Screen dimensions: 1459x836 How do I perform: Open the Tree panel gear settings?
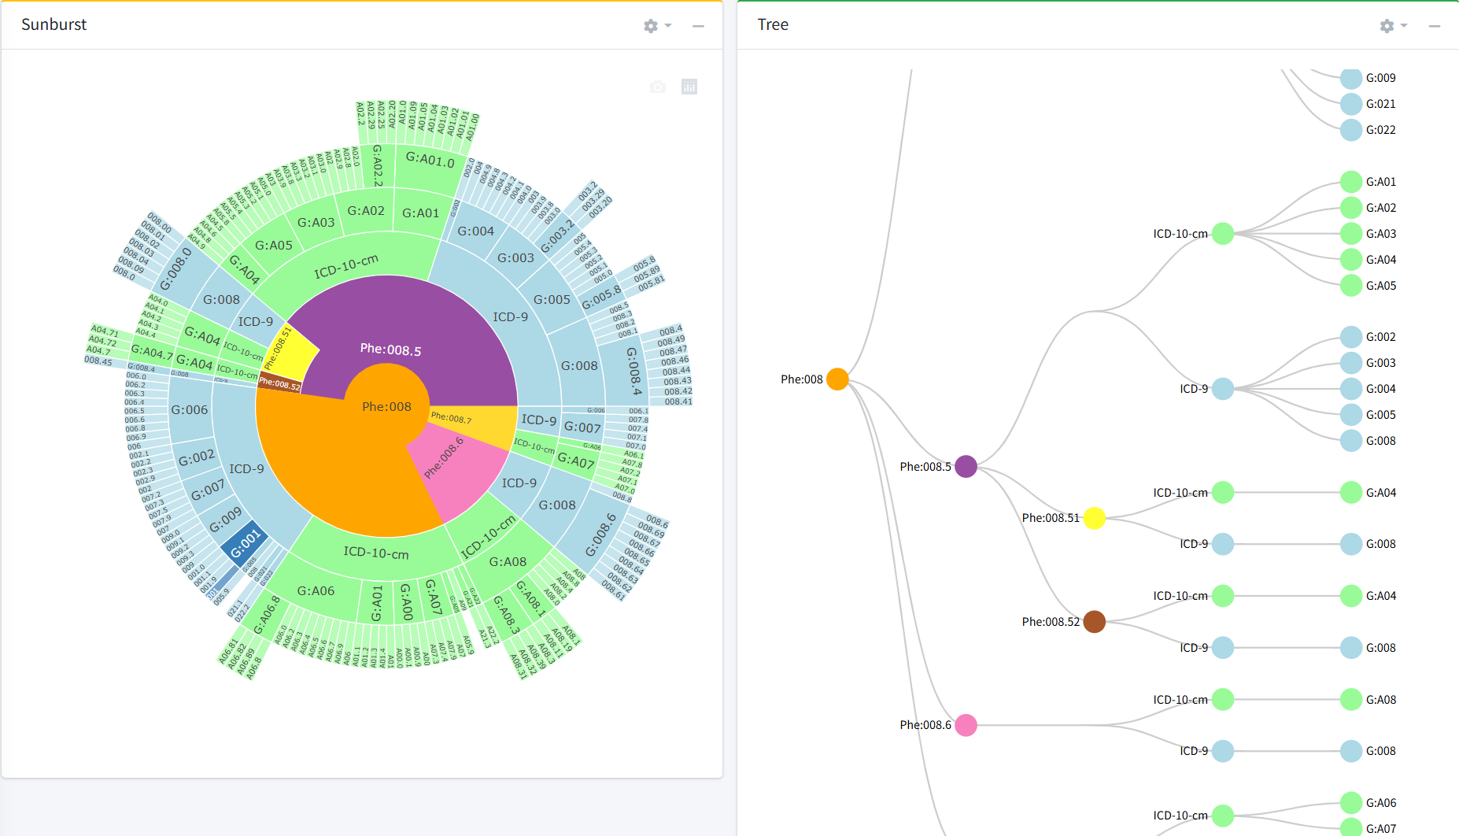(1387, 26)
